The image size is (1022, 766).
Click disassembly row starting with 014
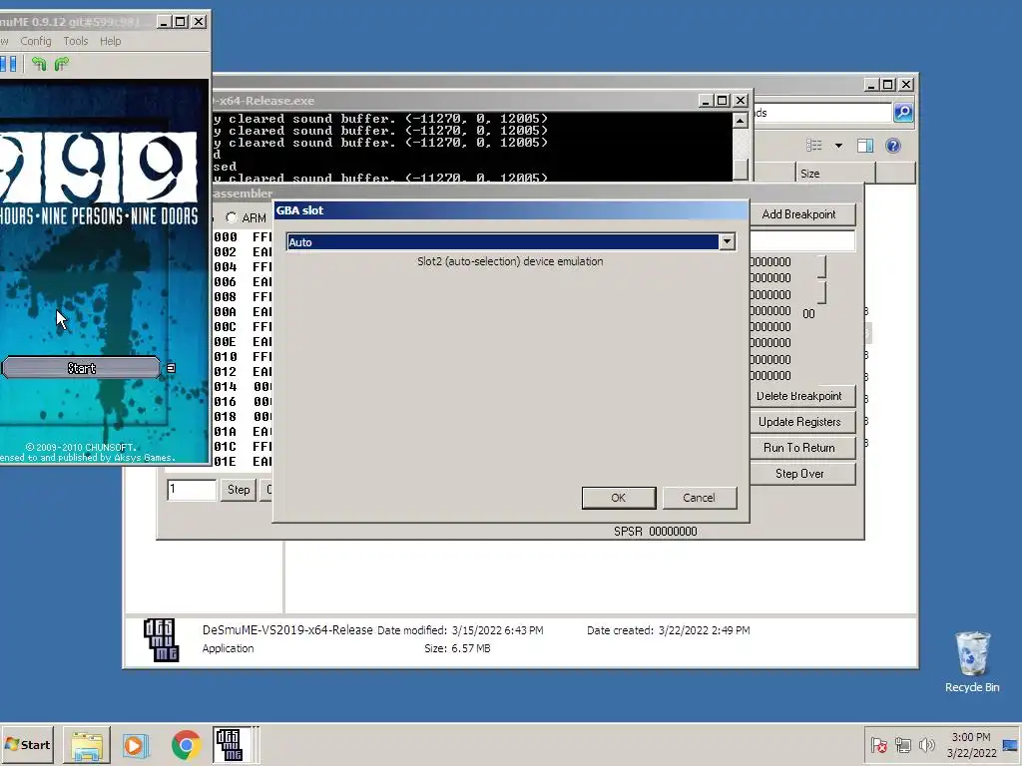[244, 387]
